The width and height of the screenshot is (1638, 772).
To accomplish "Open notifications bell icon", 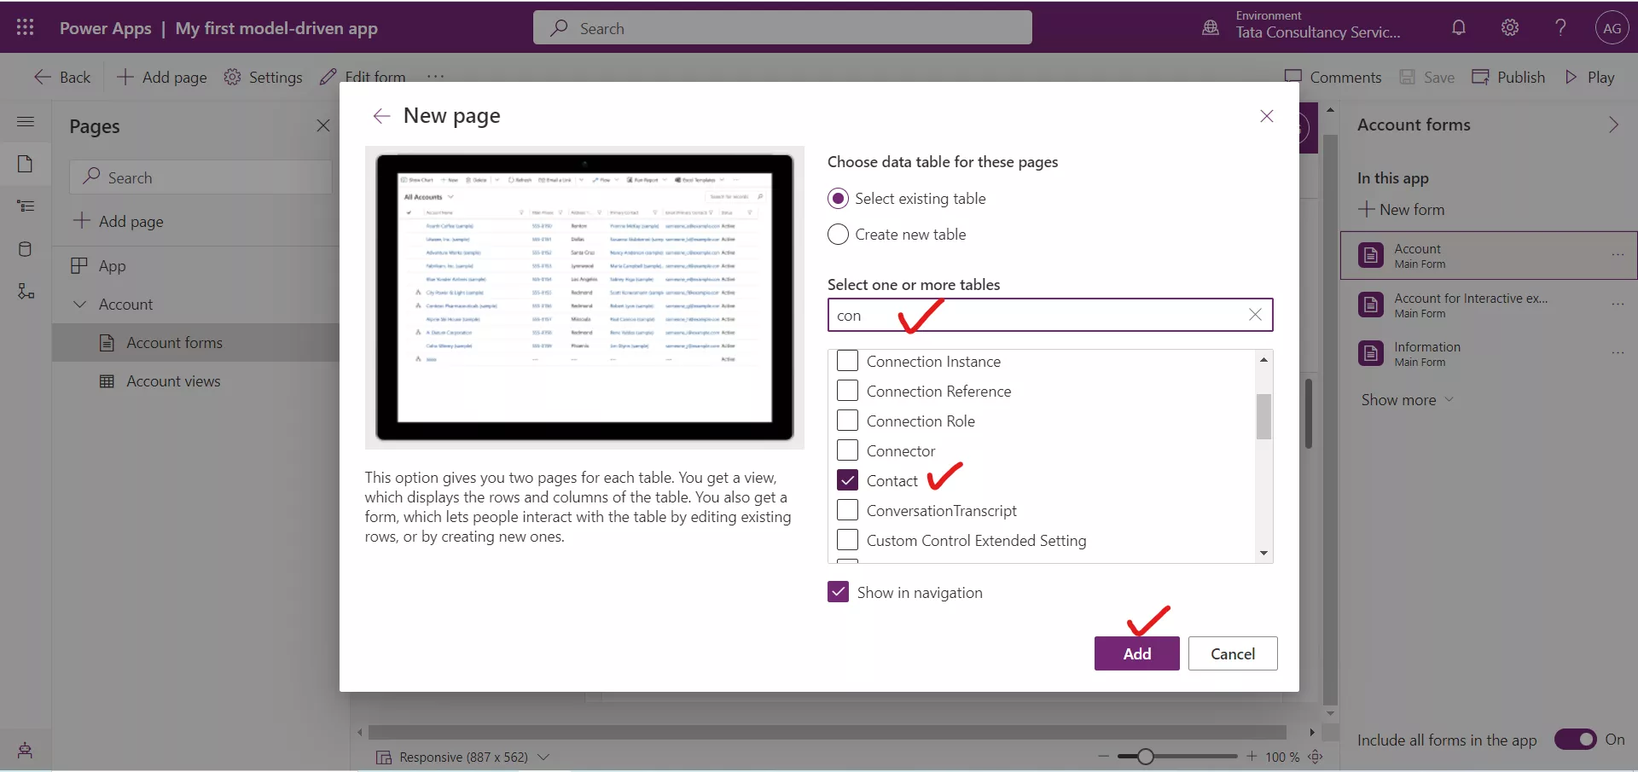I will pos(1459,27).
